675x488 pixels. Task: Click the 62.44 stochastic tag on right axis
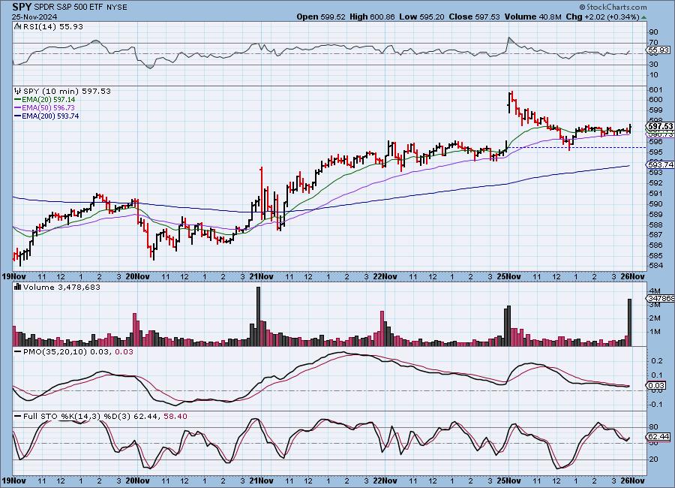(658, 437)
